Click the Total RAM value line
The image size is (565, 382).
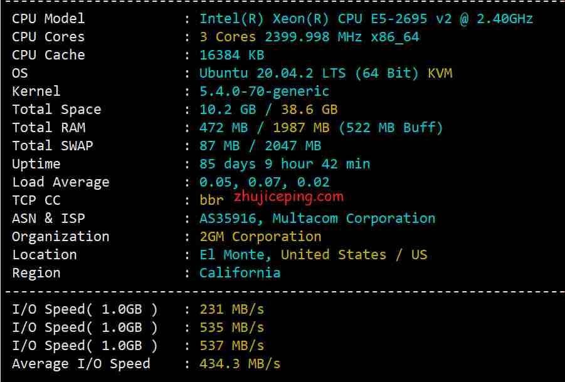pos(321,128)
